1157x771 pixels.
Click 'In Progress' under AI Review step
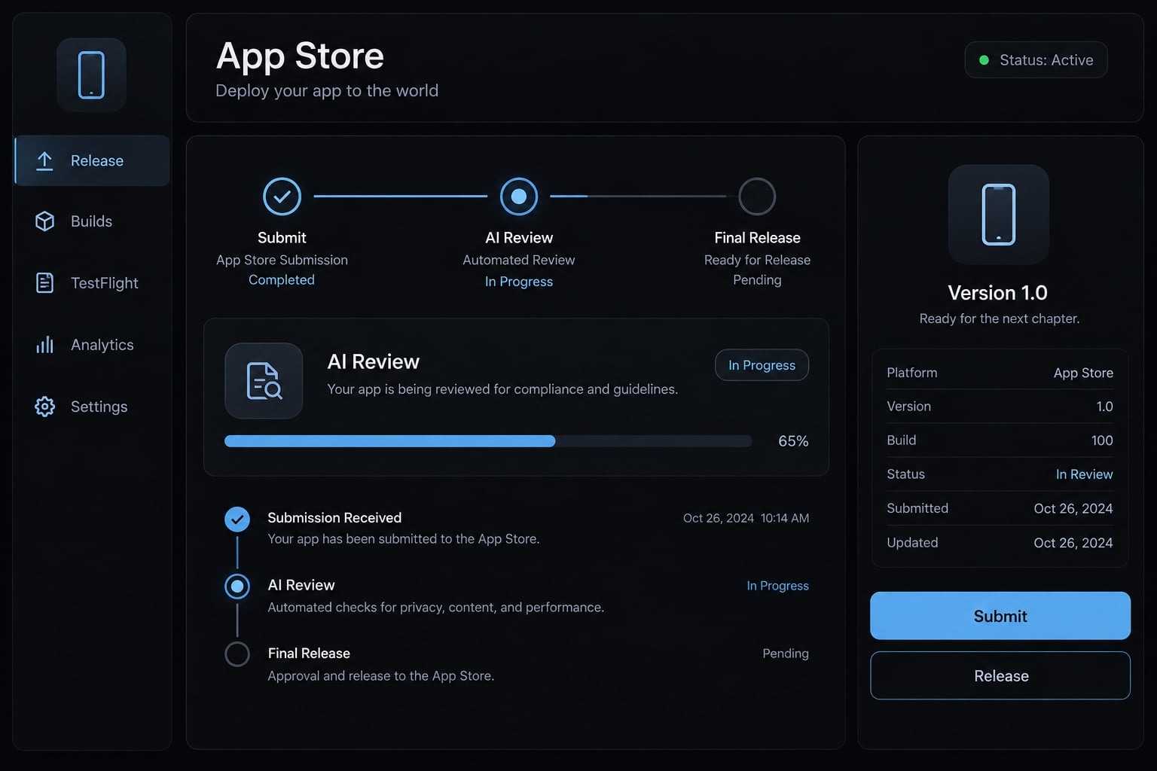coord(519,281)
